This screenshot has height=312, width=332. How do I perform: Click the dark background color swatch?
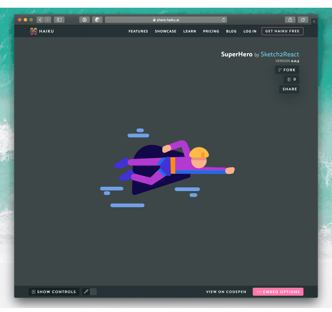93,292
